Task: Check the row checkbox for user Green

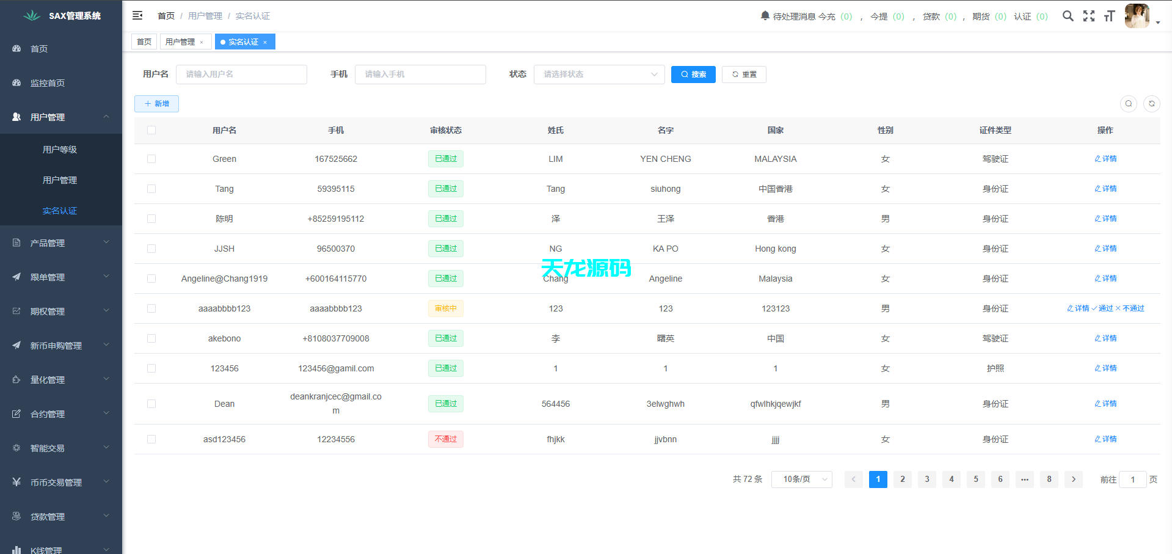Action: click(x=151, y=159)
